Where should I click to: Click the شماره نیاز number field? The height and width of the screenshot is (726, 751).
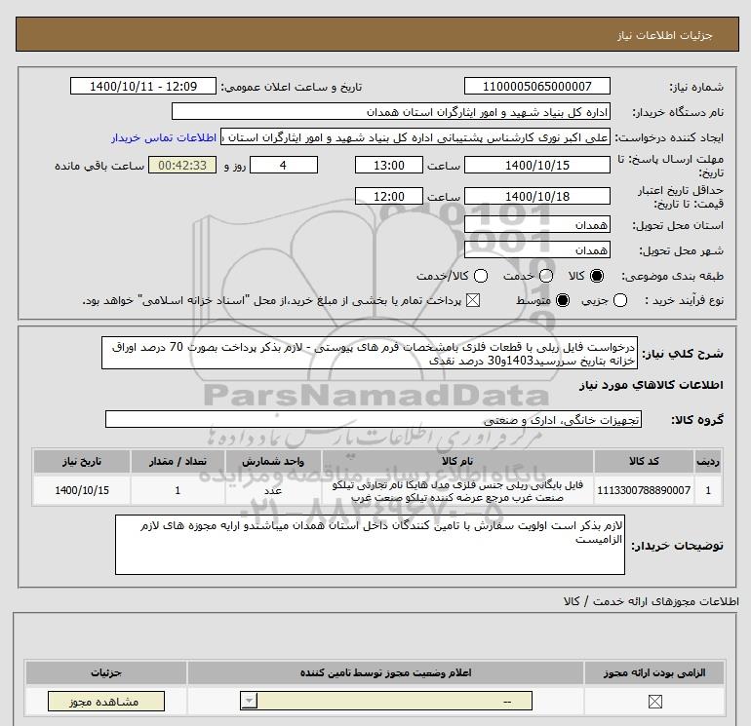(x=536, y=86)
